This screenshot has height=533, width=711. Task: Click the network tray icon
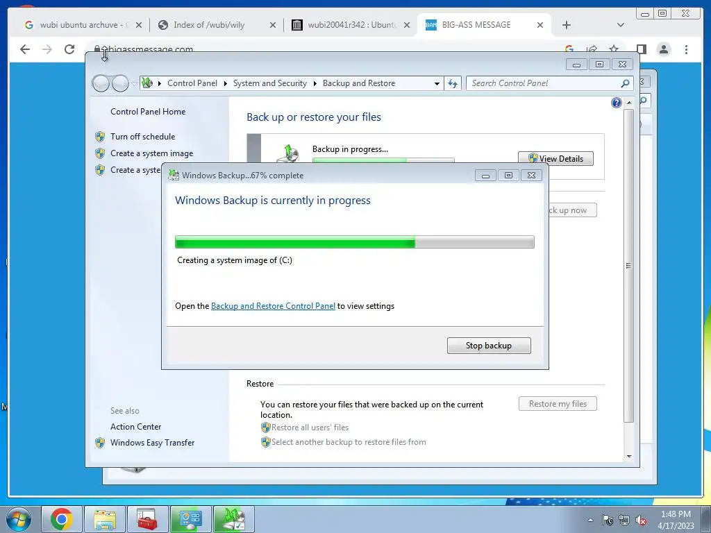point(624,520)
